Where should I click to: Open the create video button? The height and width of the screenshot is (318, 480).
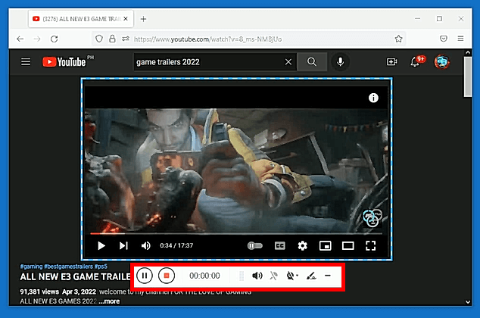point(391,62)
